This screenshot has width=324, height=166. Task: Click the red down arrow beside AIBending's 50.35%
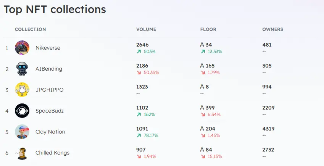pyautogui.click(x=139, y=73)
